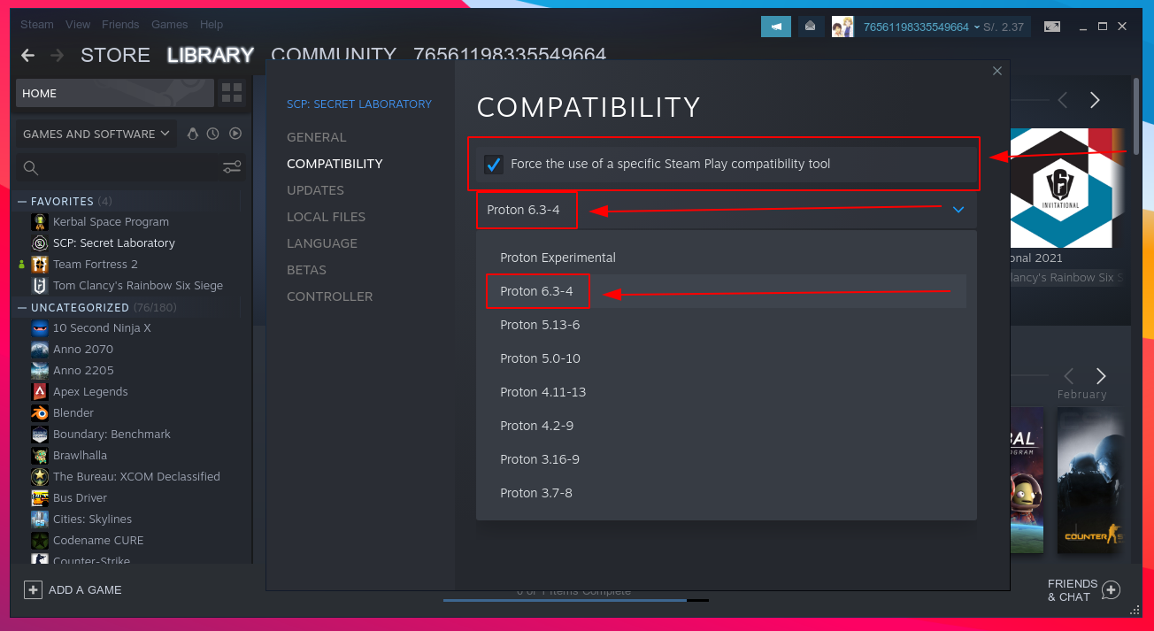Click the library search magnifier icon

[31, 168]
